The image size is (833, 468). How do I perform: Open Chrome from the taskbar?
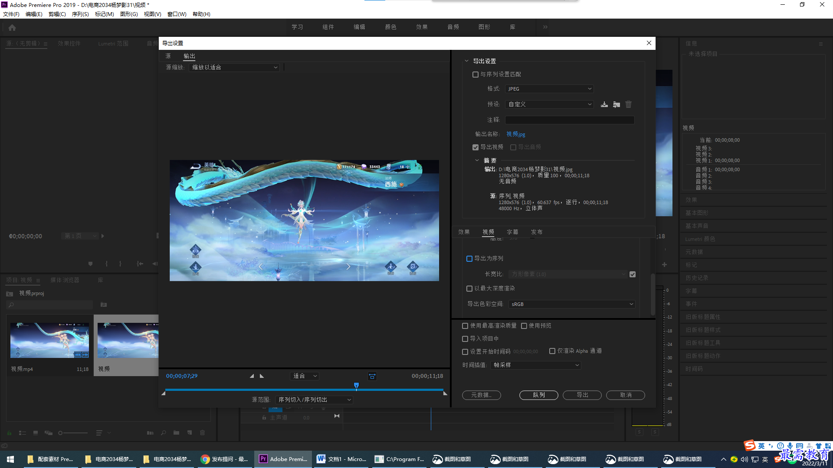pos(225,459)
